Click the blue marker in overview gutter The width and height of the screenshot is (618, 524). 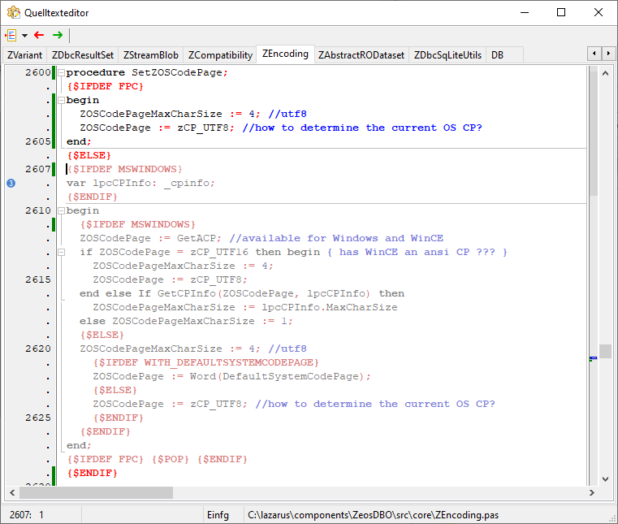click(x=593, y=358)
